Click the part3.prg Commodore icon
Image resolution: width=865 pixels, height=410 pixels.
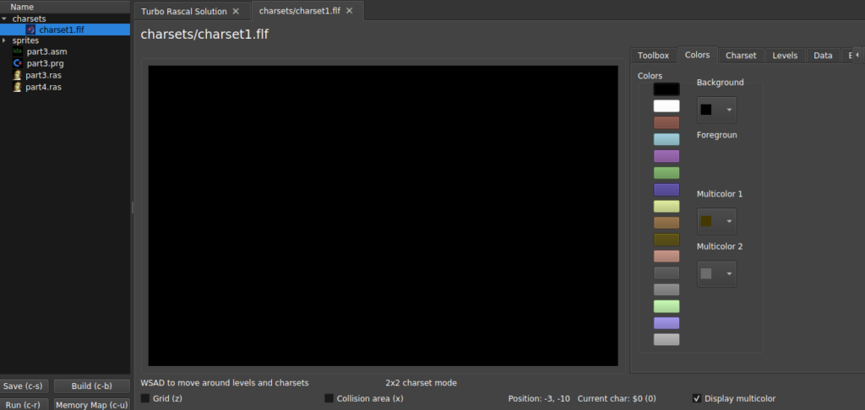coord(17,63)
